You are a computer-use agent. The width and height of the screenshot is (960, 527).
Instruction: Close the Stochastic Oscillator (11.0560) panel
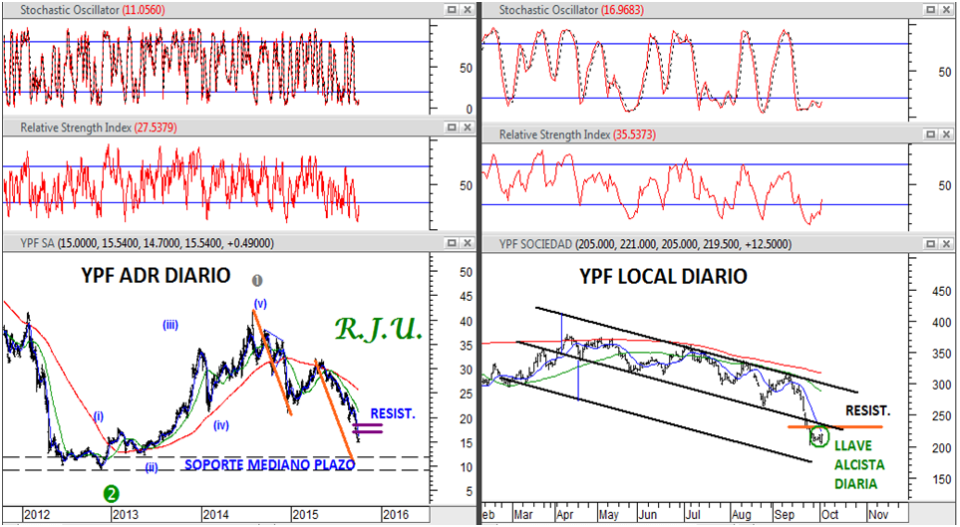pyautogui.click(x=468, y=10)
